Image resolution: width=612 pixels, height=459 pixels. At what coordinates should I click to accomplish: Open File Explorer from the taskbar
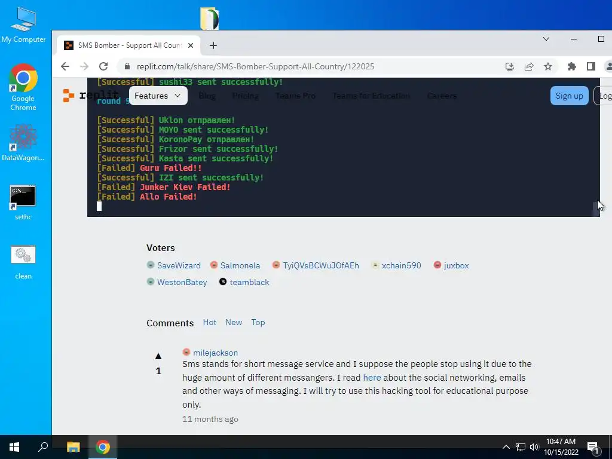(73, 447)
